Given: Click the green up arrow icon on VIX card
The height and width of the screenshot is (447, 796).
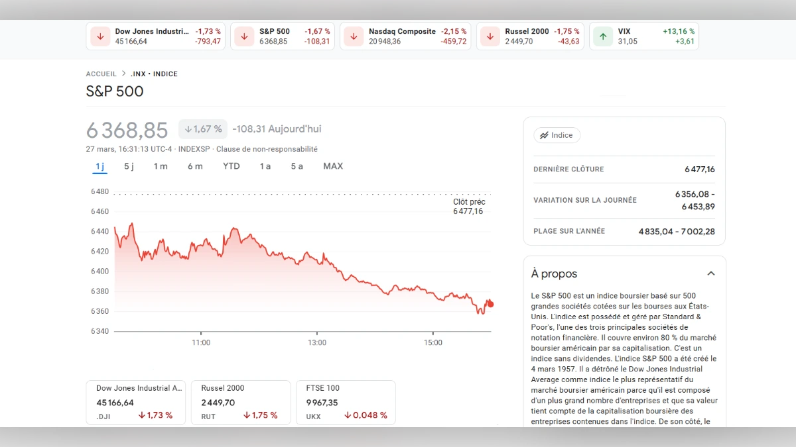Looking at the screenshot, I should tap(602, 36).
